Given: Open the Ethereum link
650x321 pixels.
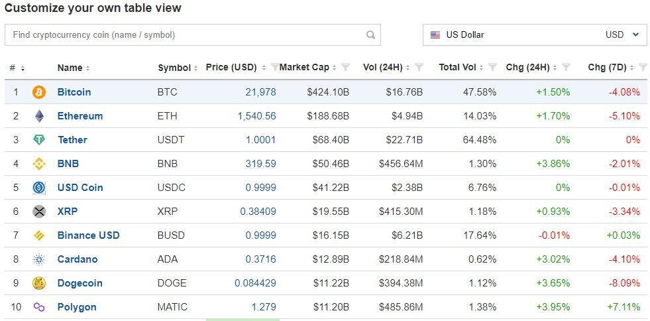Looking at the screenshot, I should pos(80,116).
